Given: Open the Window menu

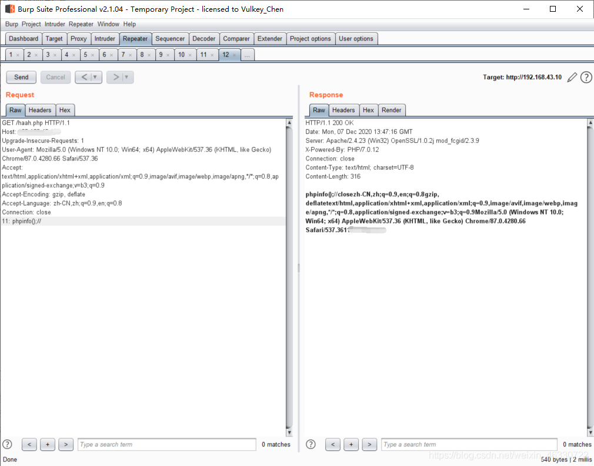Looking at the screenshot, I should (x=108, y=24).
